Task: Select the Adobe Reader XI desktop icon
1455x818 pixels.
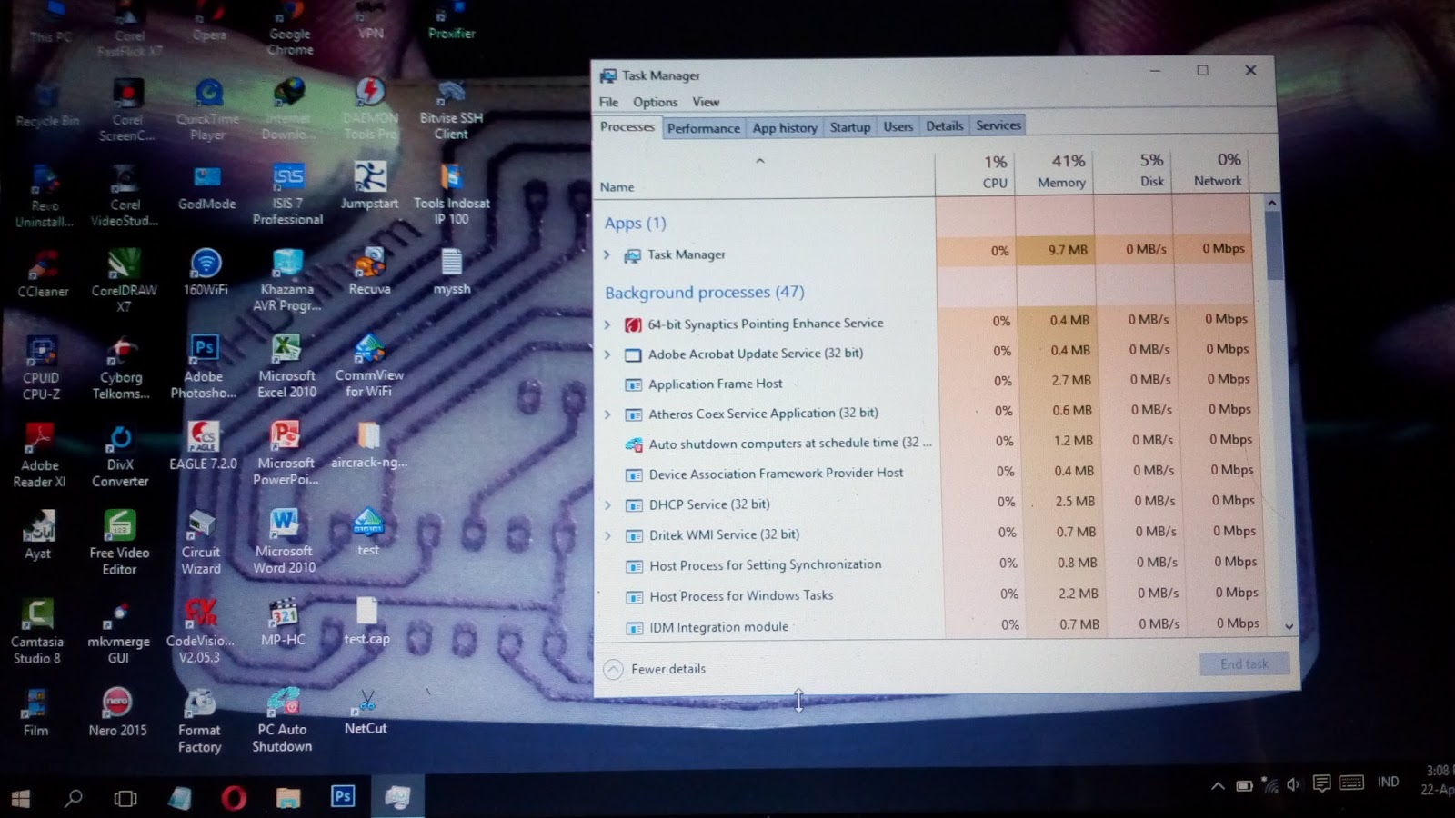Action: click(39, 455)
